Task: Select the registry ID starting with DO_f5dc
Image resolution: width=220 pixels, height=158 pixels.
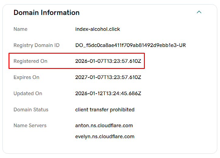Action: click(x=130, y=45)
